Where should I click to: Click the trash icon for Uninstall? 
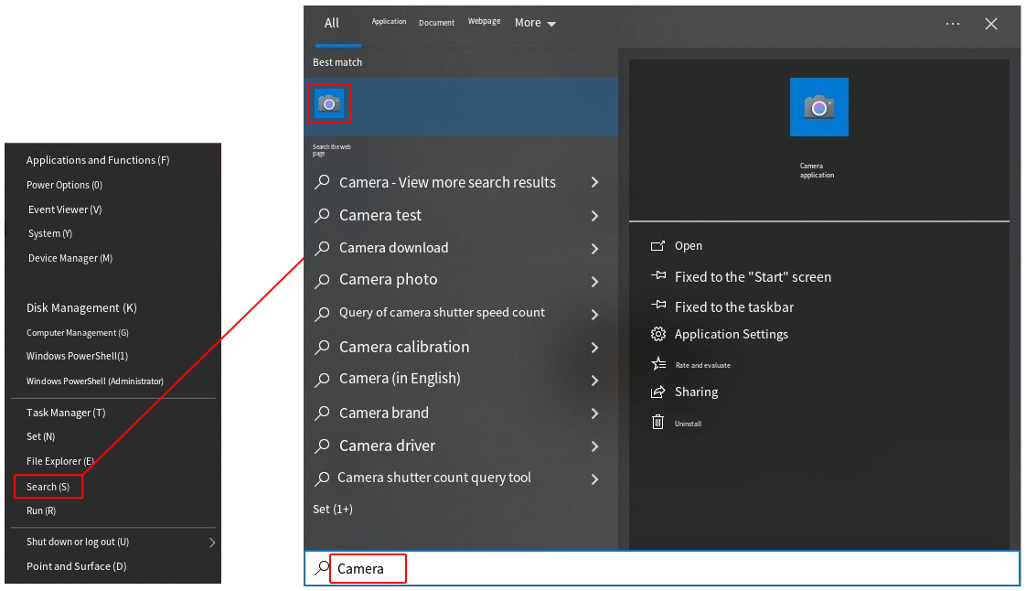point(657,422)
